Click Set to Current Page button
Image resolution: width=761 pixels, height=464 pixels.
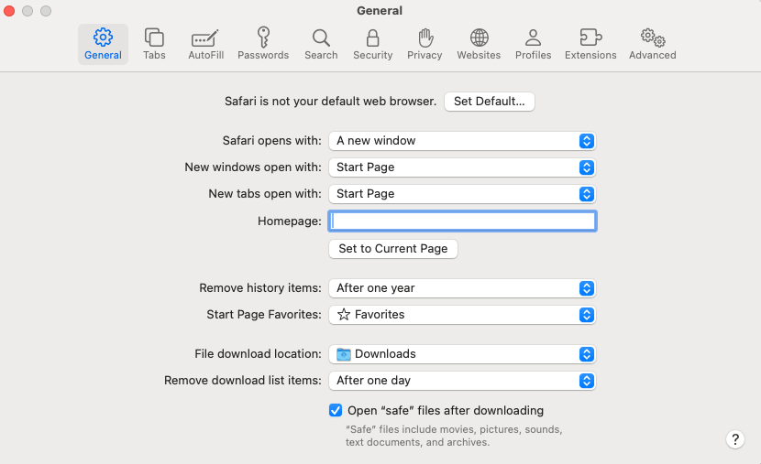tap(393, 249)
